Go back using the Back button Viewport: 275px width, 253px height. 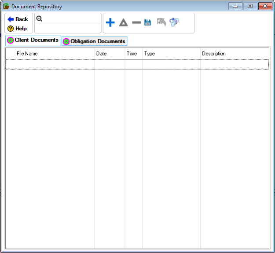18,19
